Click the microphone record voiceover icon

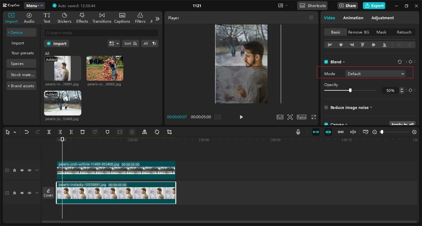point(298,132)
